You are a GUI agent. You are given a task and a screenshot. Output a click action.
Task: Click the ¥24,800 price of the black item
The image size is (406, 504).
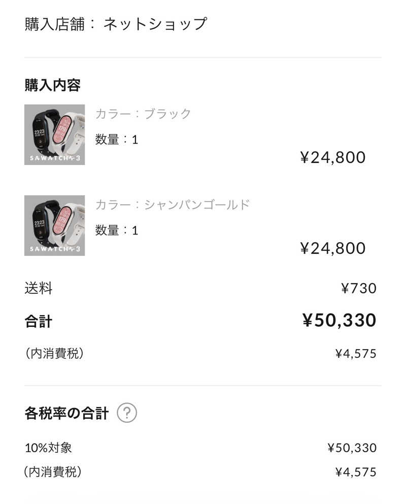(x=333, y=157)
